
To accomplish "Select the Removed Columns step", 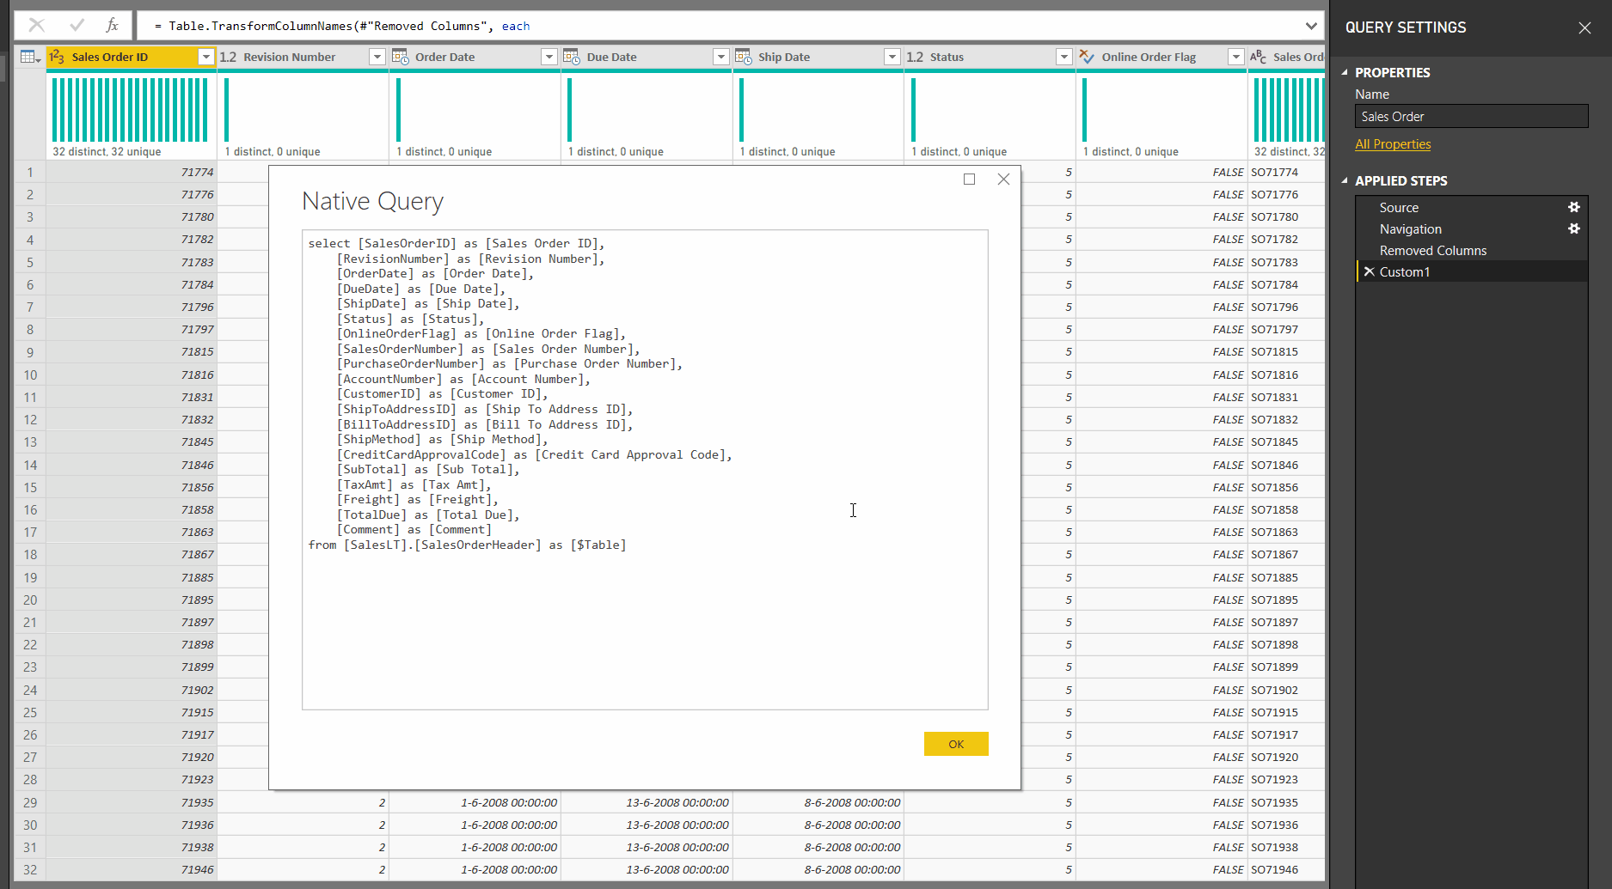I will point(1433,250).
